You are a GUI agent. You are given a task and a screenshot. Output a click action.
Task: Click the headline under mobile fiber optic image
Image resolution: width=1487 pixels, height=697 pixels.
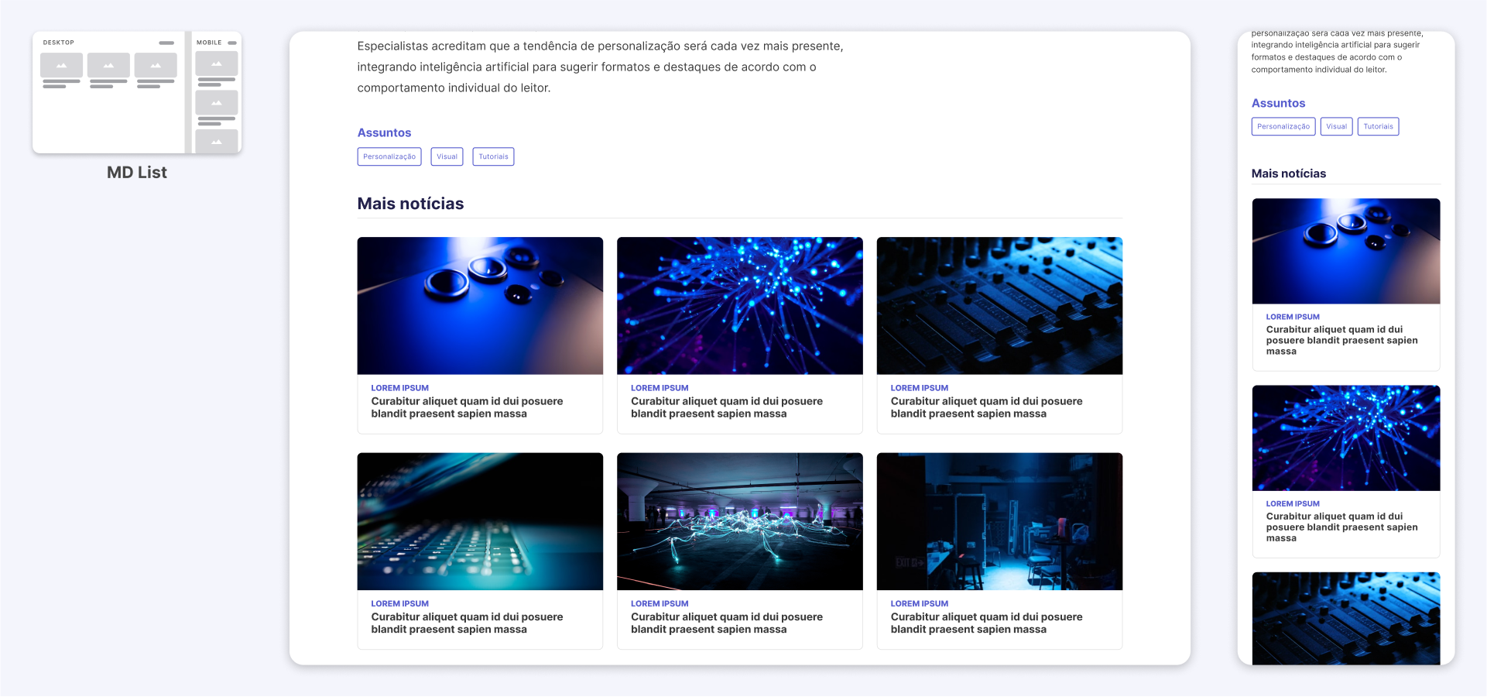[x=1342, y=527]
